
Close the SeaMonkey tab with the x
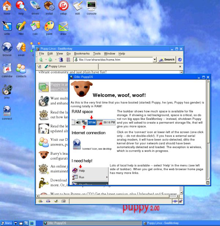180,67
